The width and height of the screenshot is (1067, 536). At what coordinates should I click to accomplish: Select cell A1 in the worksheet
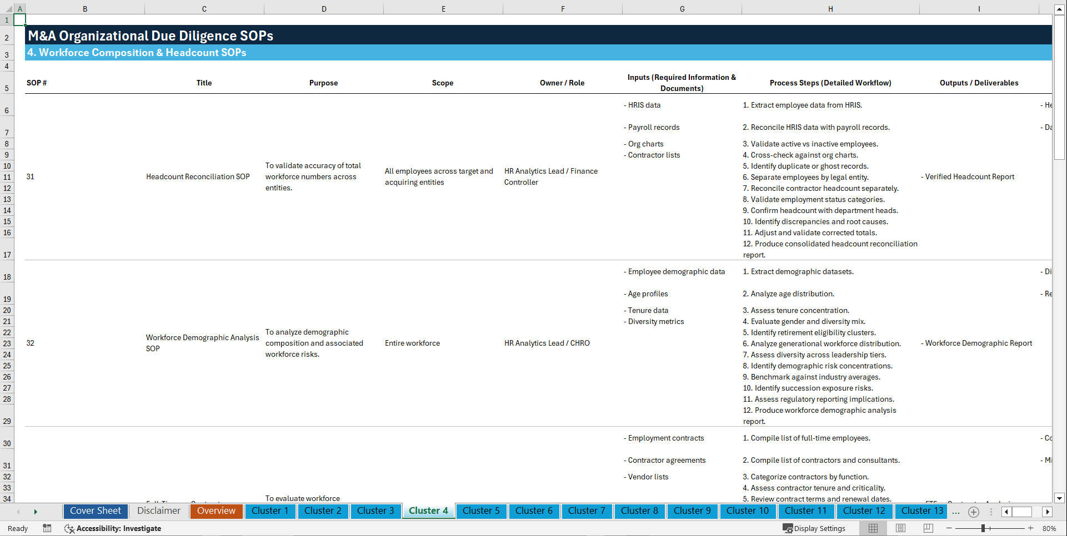pyautogui.click(x=20, y=19)
